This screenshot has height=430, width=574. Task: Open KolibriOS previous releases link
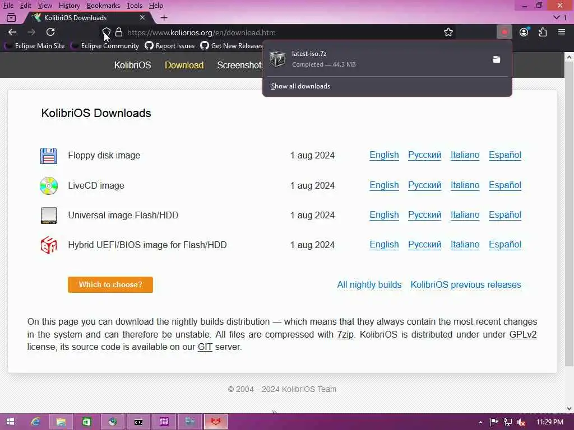[x=466, y=285]
